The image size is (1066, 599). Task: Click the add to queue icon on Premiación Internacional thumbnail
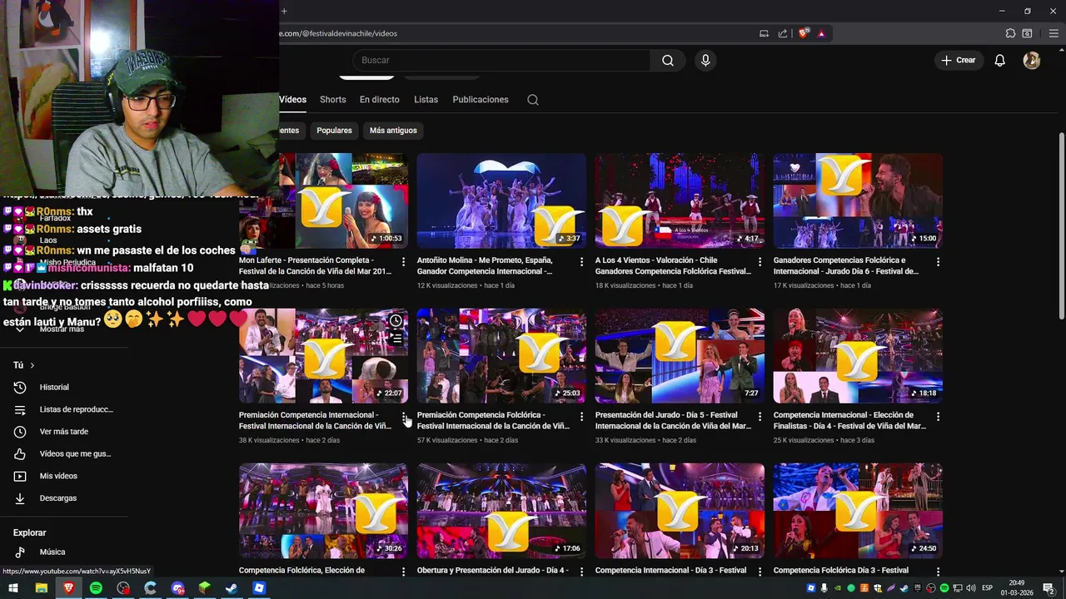[396, 339]
